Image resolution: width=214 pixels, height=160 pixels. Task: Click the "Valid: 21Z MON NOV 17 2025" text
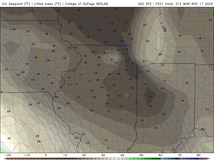click(x=189, y=4)
